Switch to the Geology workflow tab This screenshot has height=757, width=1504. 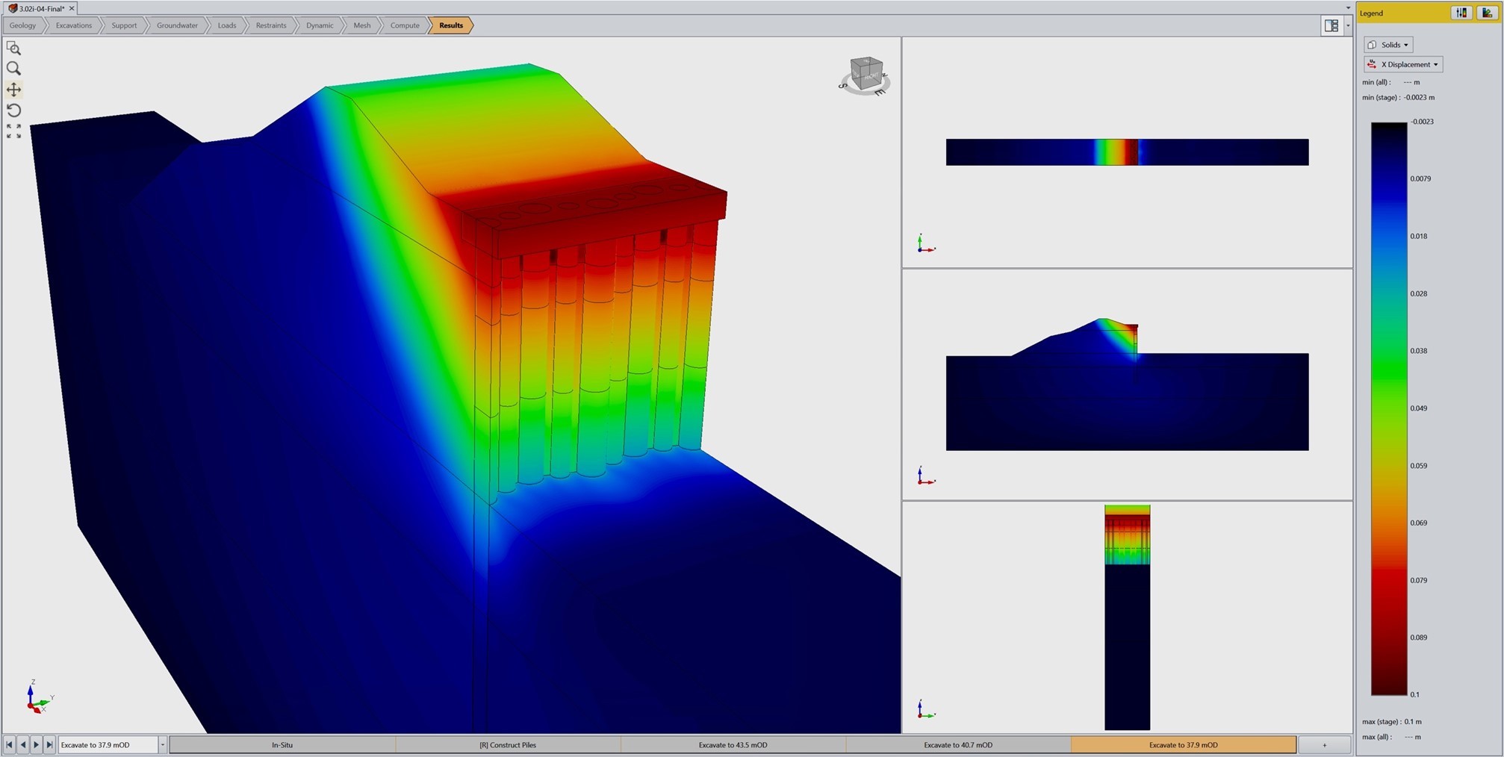(x=22, y=25)
